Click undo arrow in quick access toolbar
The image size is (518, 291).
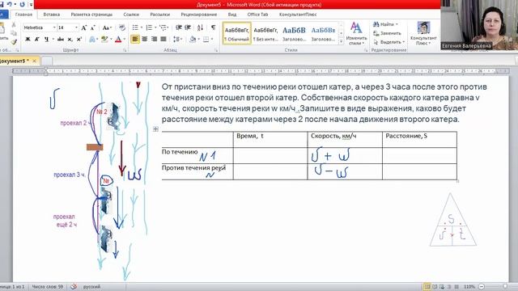pos(9,5)
